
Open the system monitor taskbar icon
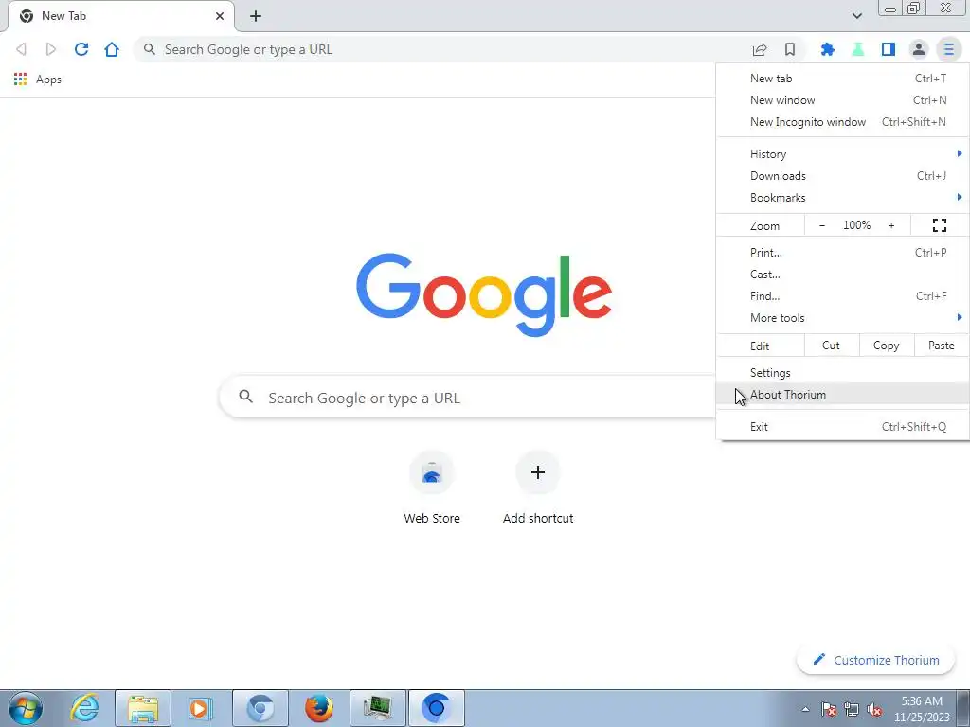[378, 708]
